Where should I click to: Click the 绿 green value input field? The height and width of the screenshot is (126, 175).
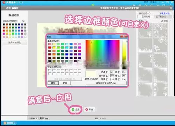[124, 76]
